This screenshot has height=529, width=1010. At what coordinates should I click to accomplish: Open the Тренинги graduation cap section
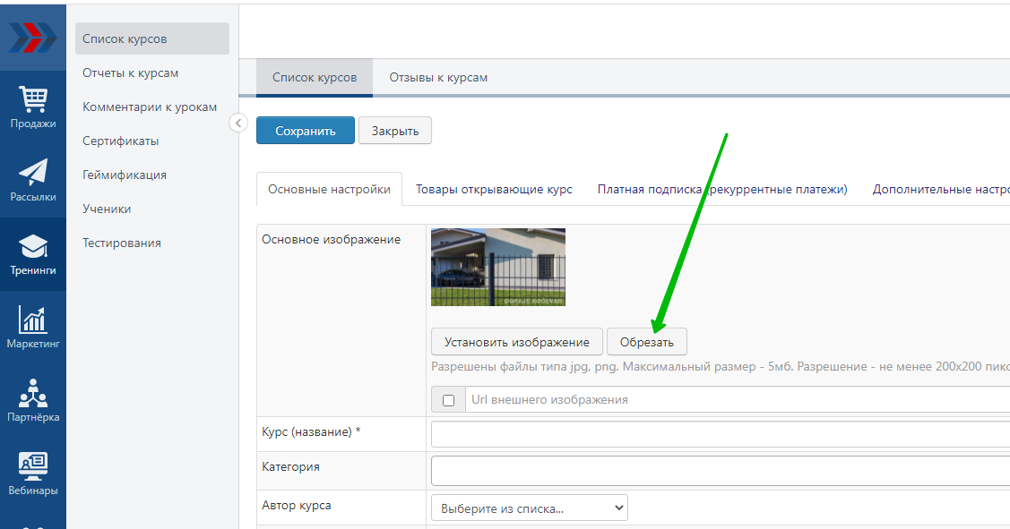[33, 254]
